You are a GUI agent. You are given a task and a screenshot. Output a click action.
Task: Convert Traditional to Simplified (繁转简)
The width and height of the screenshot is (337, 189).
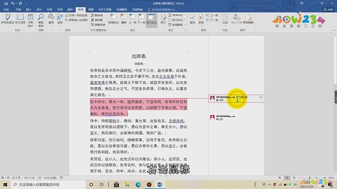pos(97,15)
